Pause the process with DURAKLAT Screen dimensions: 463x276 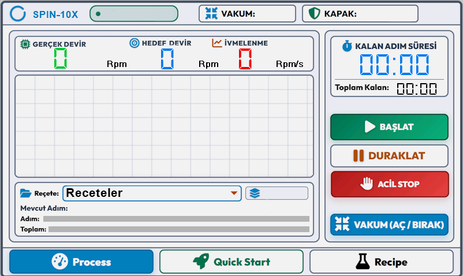coord(389,156)
